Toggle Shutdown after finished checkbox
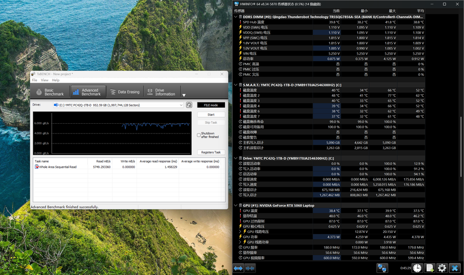This screenshot has height=275, width=464. [x=199, y=135]
